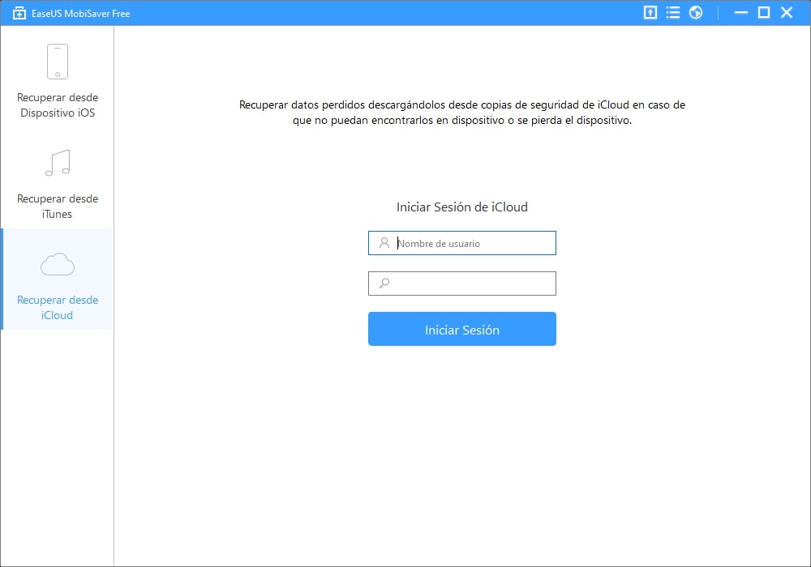The image size is (811, 567).
Task: Click the iTunes music note icon
Action: 58,163
